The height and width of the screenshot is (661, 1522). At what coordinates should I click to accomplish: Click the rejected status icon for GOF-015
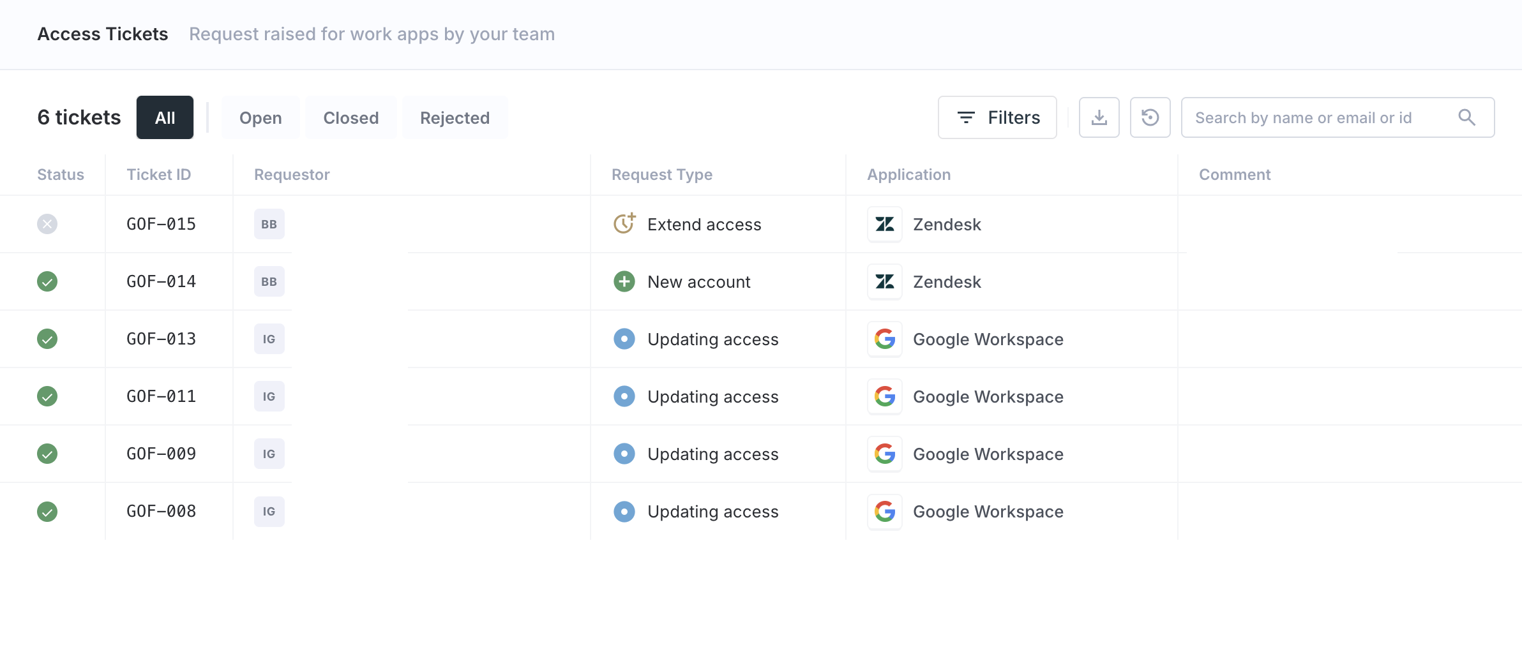pyautogui.click(x=47, y=225)
